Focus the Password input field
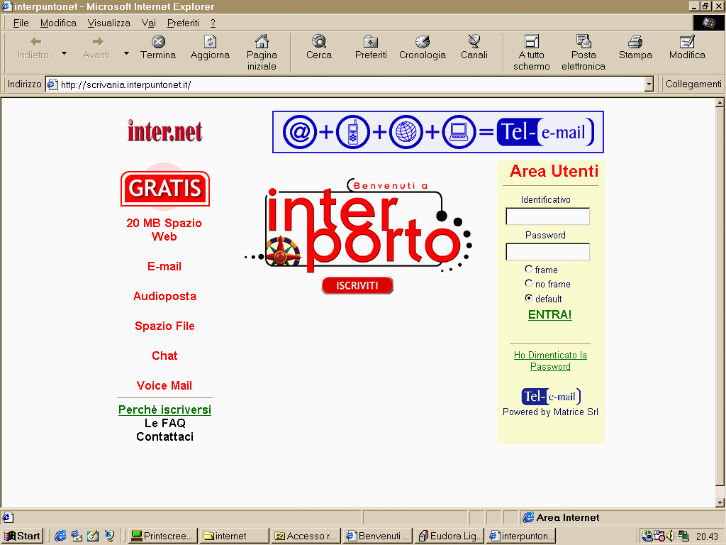Viewport: 726px width, 545px height. [x=548, y=252]
